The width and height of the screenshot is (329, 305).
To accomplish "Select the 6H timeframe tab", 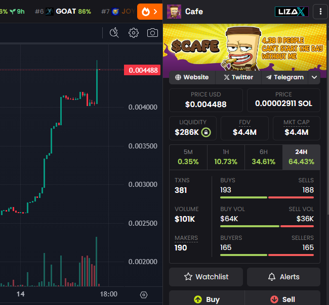I will pyautogui.click(x=264, y=157).
